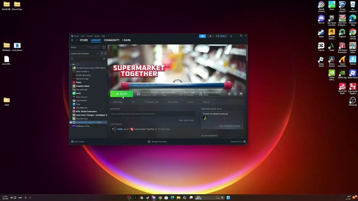Click the Steam library vertical scrollbar

pos(247,53)
